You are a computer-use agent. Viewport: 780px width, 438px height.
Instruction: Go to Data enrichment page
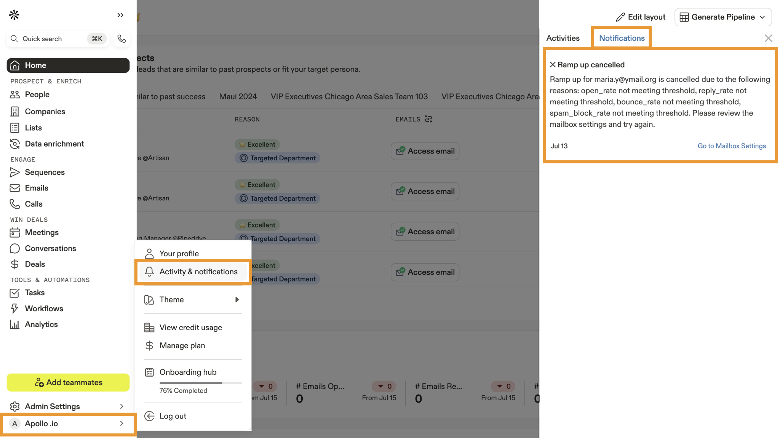pos(54,144)
